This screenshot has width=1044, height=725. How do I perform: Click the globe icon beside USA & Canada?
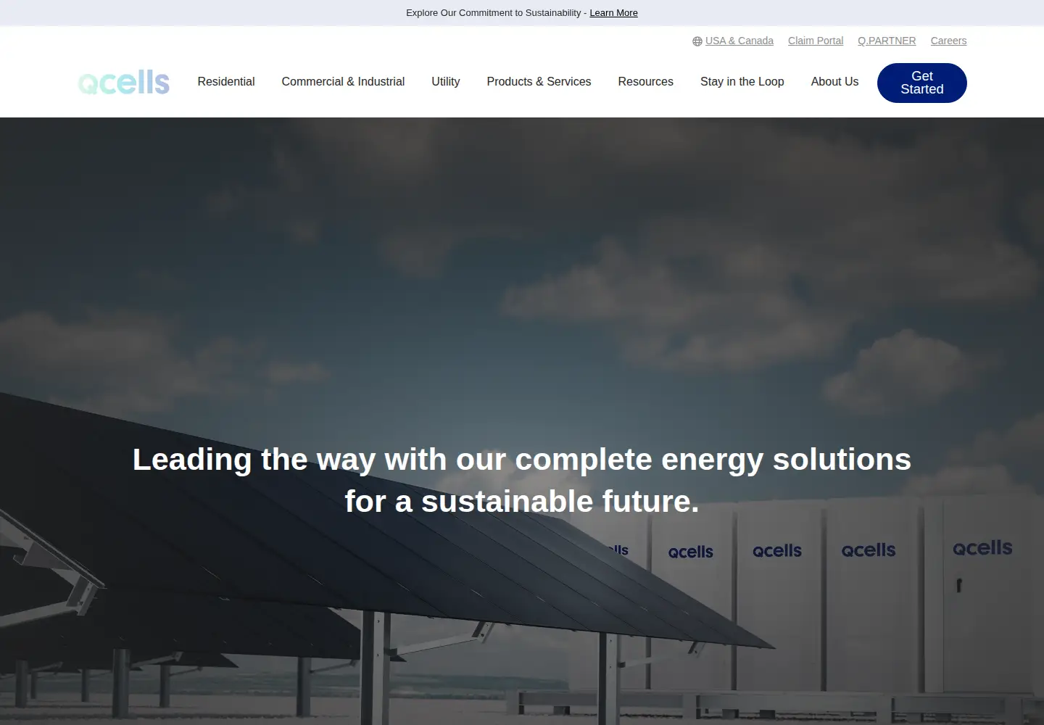(697, 41)
